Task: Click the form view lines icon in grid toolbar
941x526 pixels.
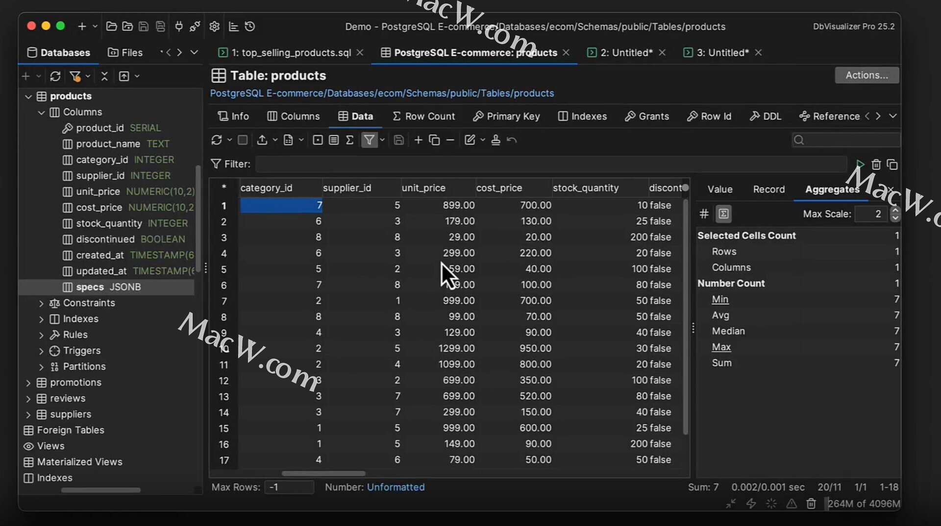Action: click(334, 140)
